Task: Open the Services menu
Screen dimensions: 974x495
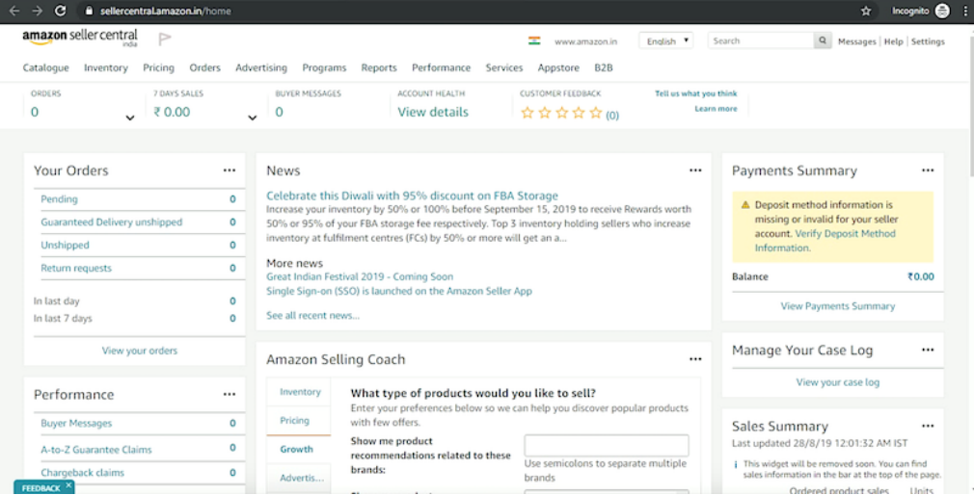Action: 503,67
